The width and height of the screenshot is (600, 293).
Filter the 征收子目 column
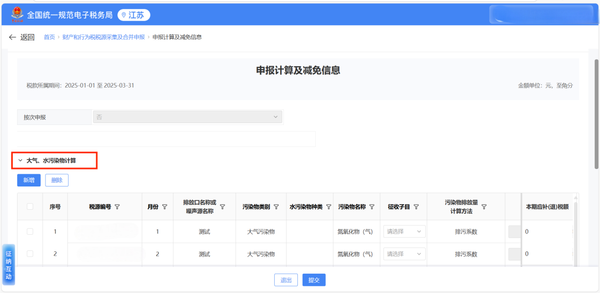(x=416, y=207)
